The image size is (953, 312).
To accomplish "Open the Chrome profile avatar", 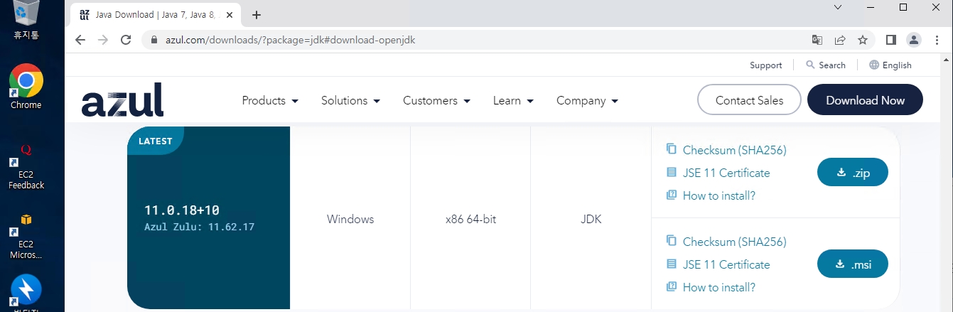I will [x=914, y=40].
